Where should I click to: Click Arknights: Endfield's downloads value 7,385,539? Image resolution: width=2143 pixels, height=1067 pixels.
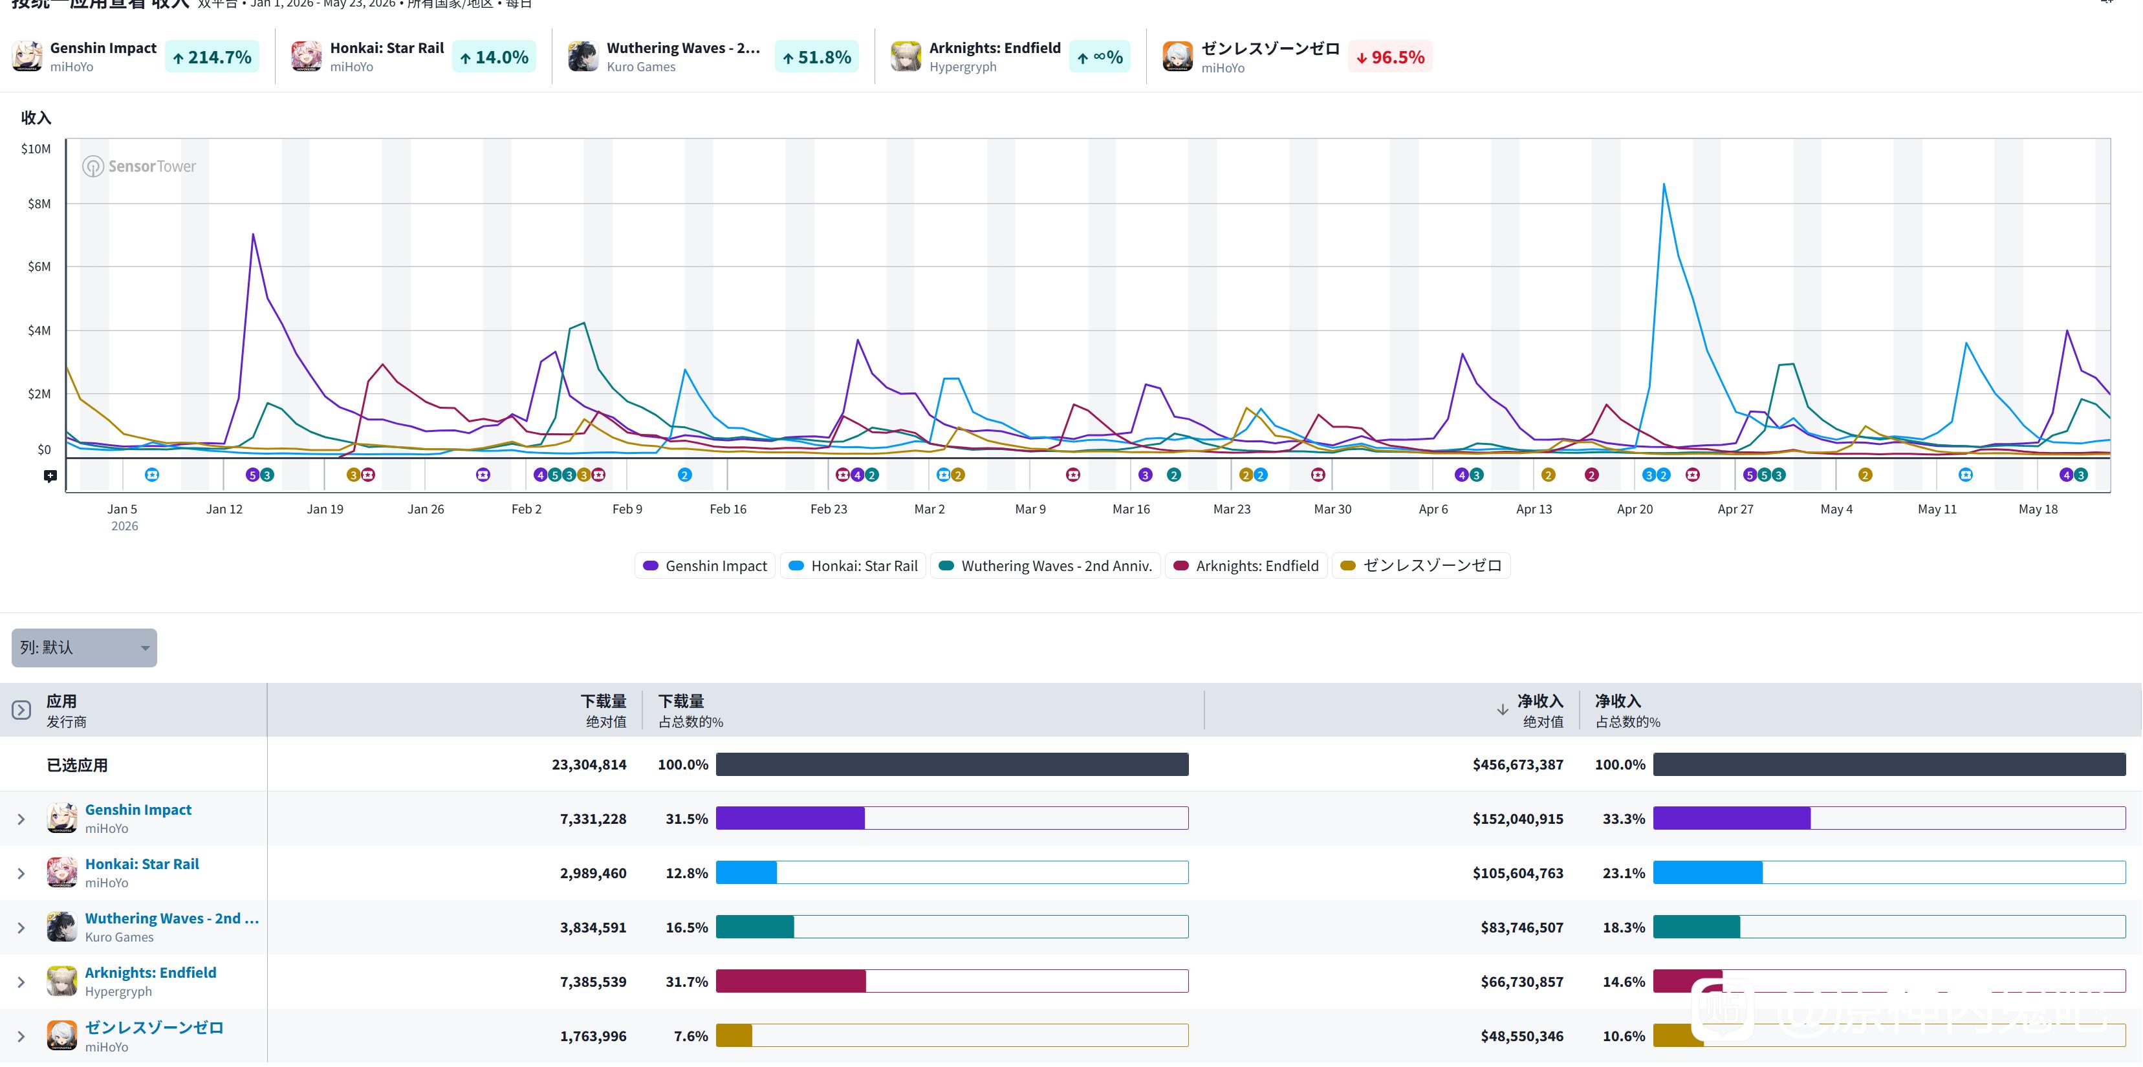pos(593,982)
